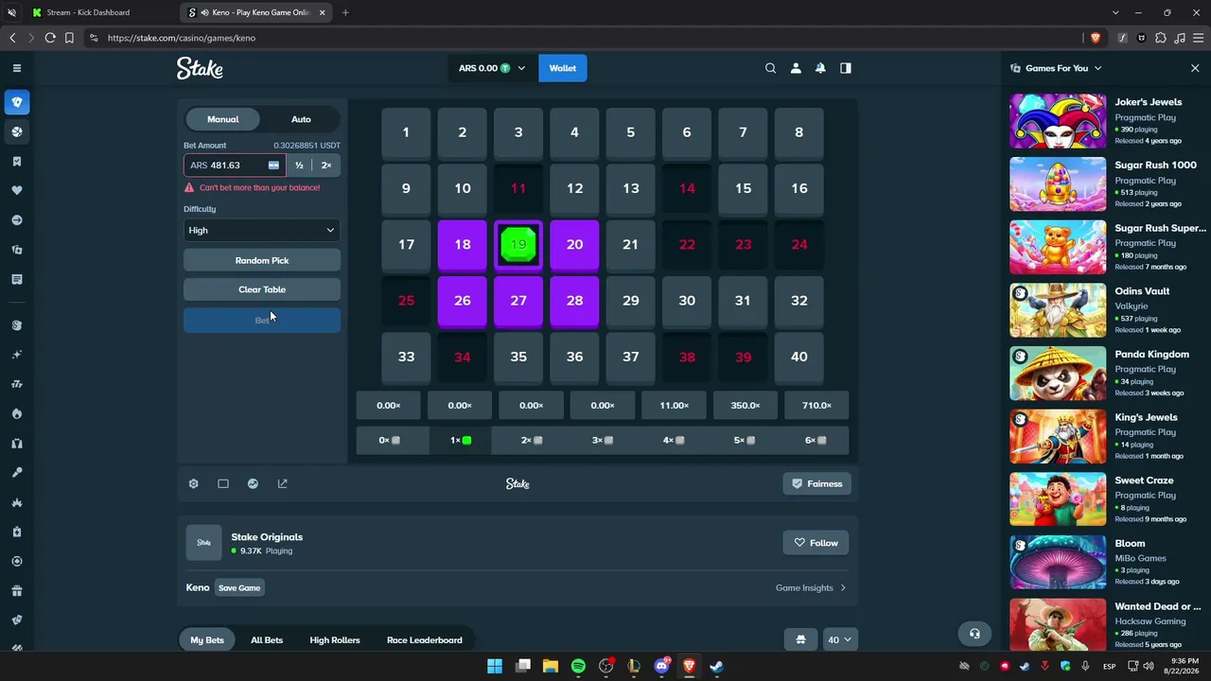Open the hamburger sidebar menu
The image size is (1211, 681).
[x=17, y=68]
